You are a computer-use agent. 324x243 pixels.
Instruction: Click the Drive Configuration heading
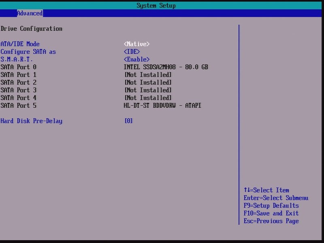(31, 28)
